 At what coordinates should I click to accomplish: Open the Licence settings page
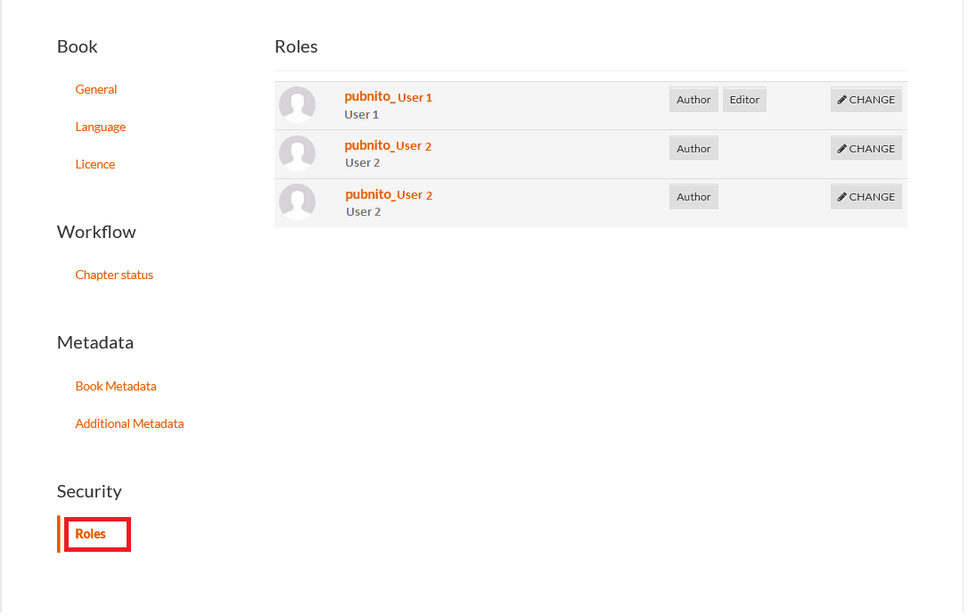[x=95, y=164]
